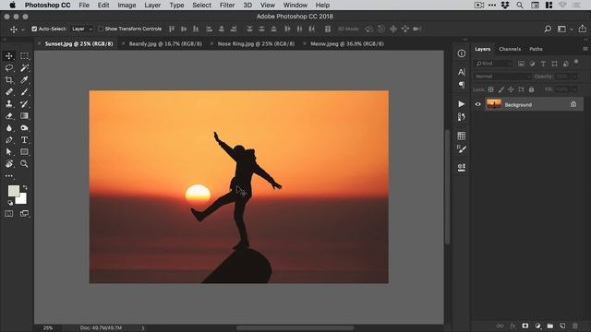Toggle Lock all button in Layers panel
Viewport: 591px width, 332px height.
[x=531, y=89]
